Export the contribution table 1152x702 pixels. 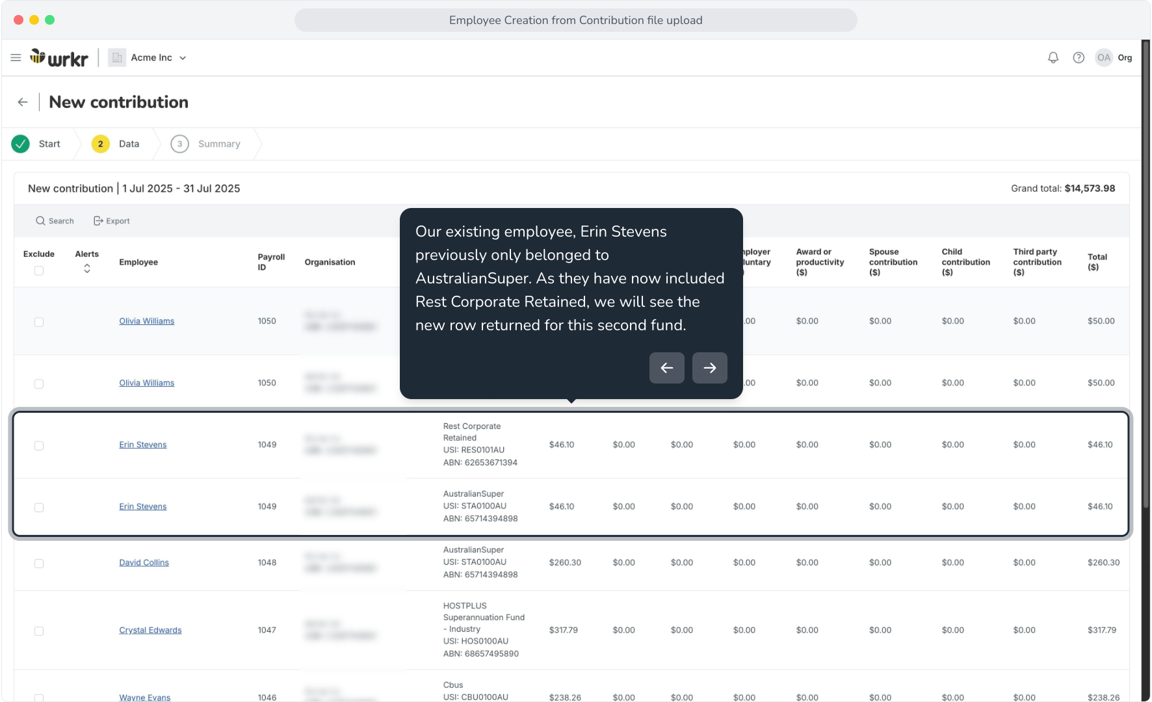click(x=112, y=221)
